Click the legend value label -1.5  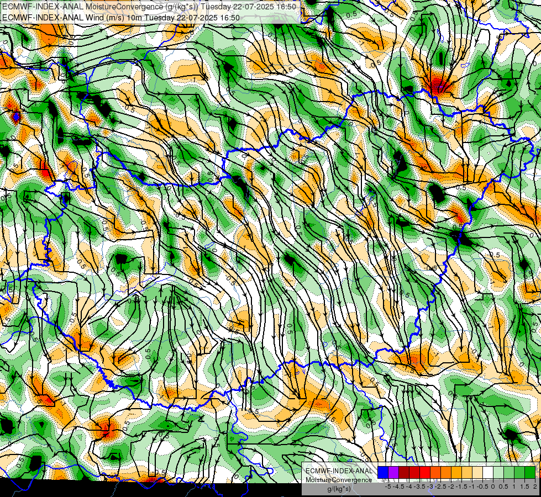tap(461, 487)
